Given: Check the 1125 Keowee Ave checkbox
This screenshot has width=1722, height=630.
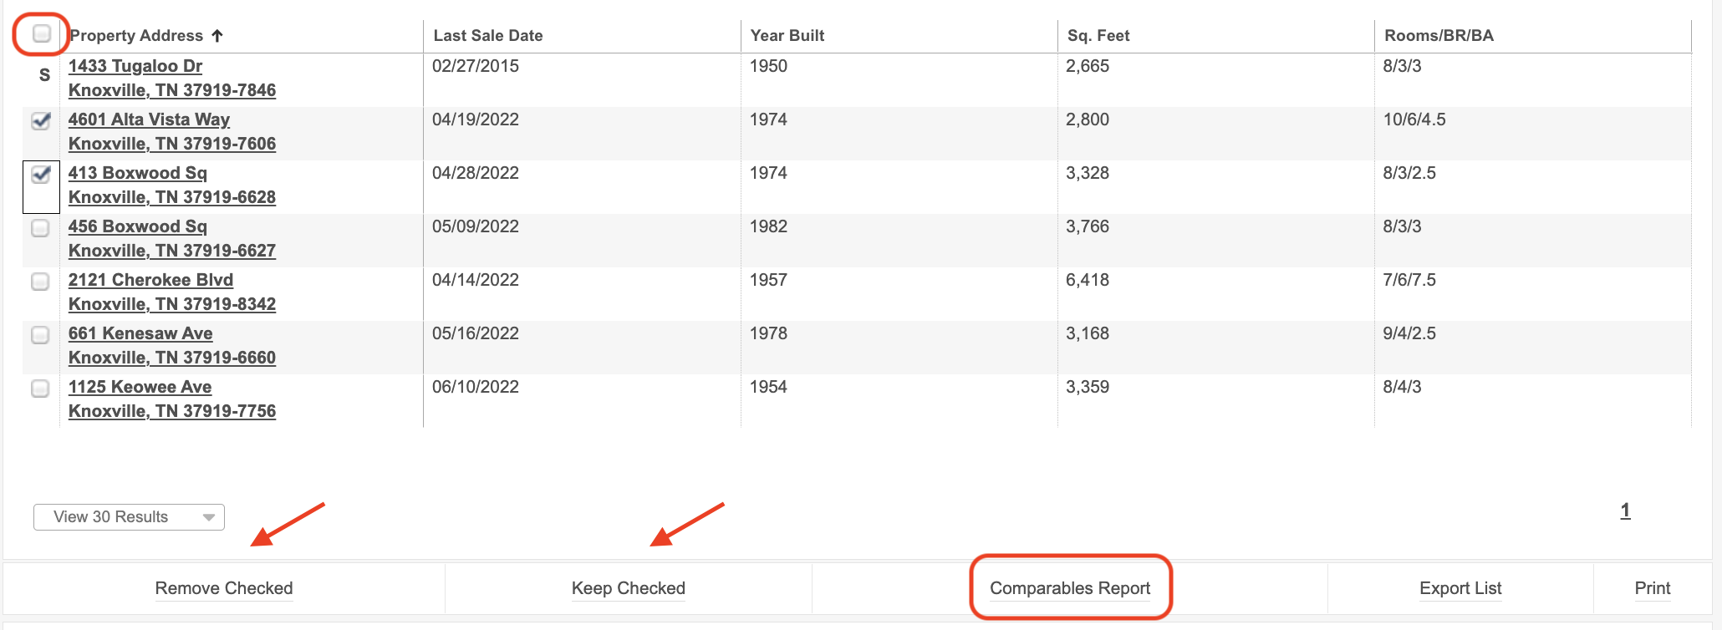Looking at the screenshot, I should (x=40, y=389).
